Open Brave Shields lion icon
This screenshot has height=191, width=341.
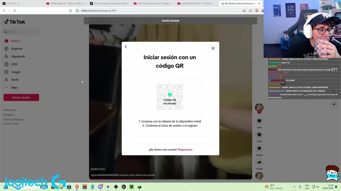point(257,11)
